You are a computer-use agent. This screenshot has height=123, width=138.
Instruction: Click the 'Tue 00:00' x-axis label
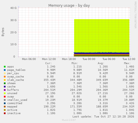click(89, 59)
